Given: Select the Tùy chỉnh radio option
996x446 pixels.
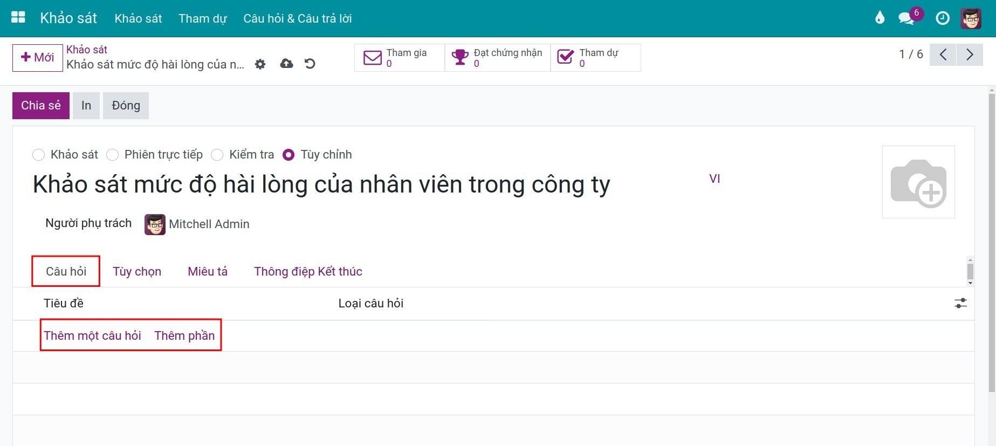Looking at the screenshot, I should coord(289,155).
